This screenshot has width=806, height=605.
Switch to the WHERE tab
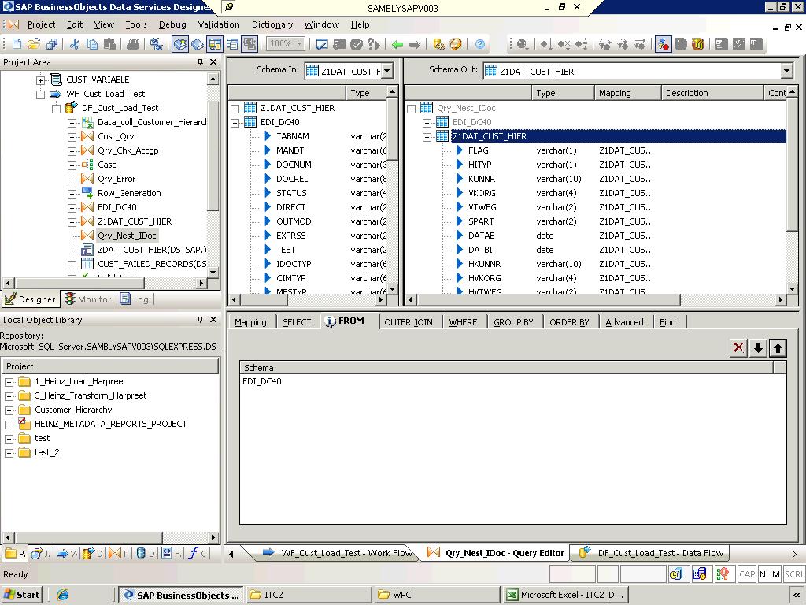(x=463, y=322)
